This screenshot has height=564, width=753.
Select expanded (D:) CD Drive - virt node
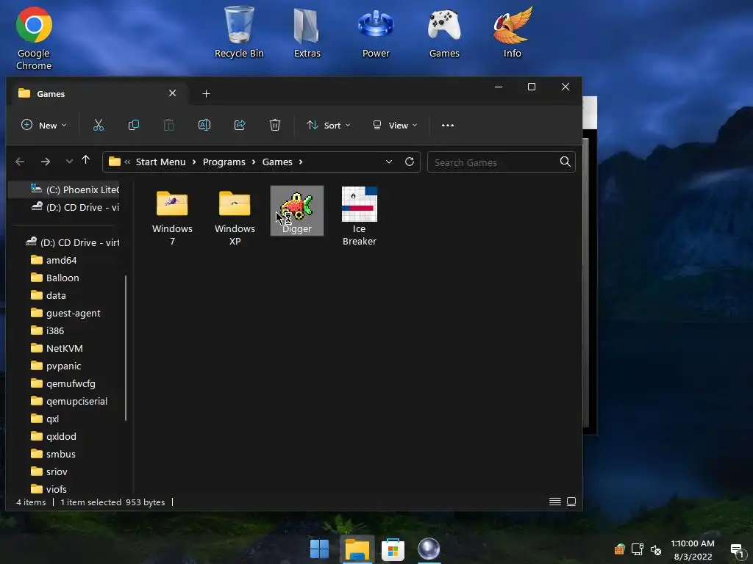pos(72,242)
